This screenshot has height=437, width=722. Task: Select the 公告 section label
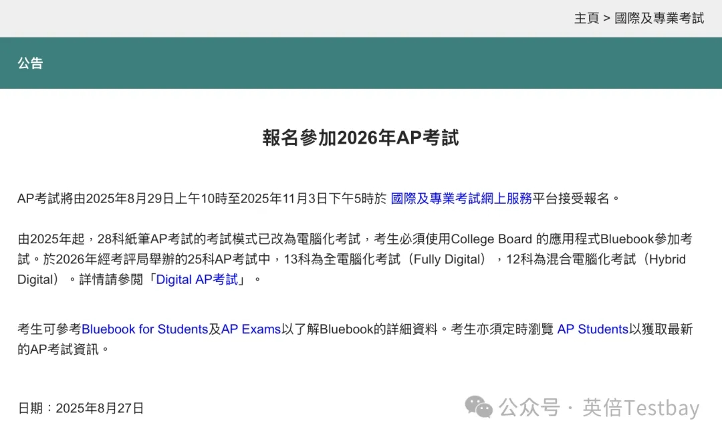pyautogui.click(x=29, y=63)
